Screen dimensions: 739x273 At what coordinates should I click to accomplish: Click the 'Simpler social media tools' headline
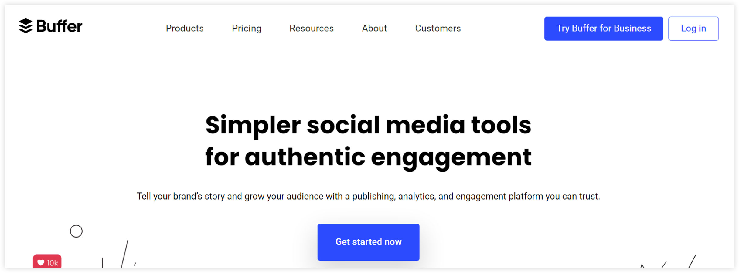pos(368,125)
